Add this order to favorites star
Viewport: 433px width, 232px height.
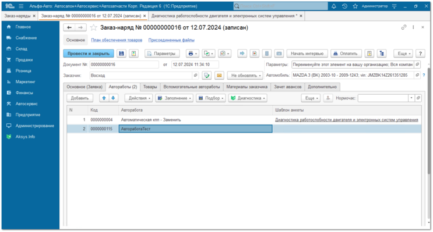click(94, 27)
